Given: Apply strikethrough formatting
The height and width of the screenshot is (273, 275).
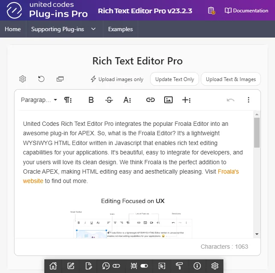Looking at the screenshot, I should (x=109, y=100).
